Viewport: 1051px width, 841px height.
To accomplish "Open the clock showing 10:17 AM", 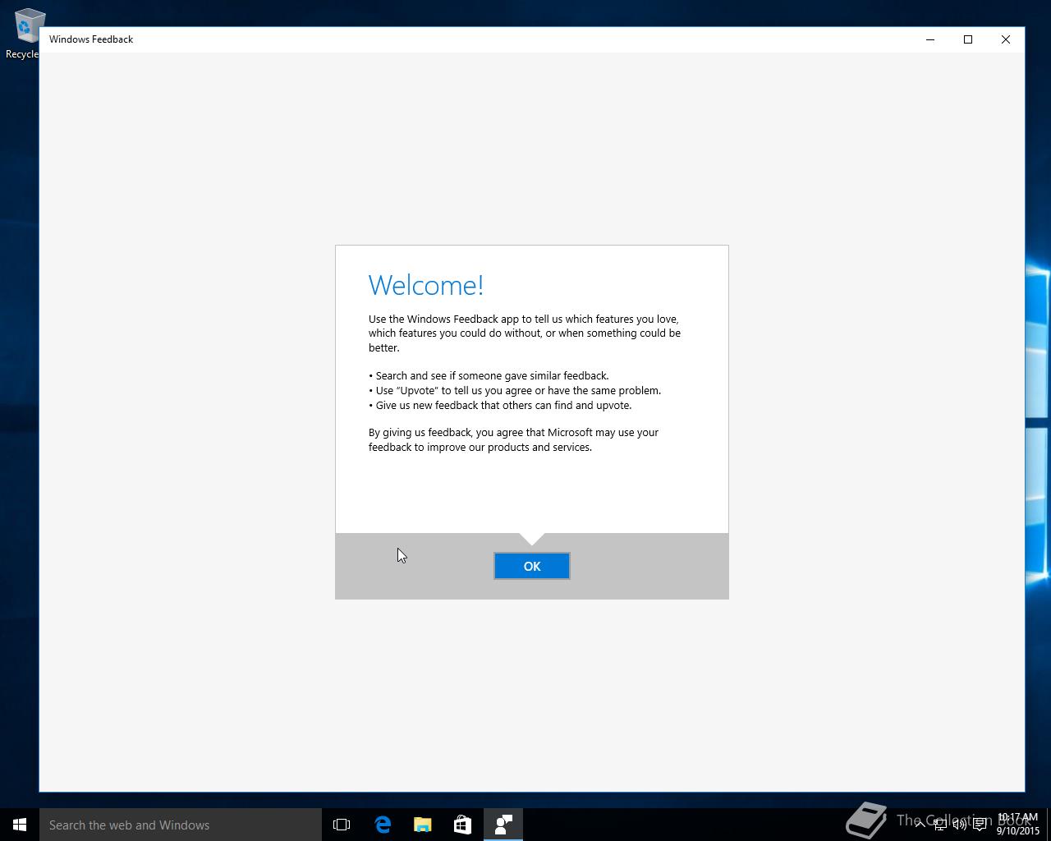I will point(1018,824).
